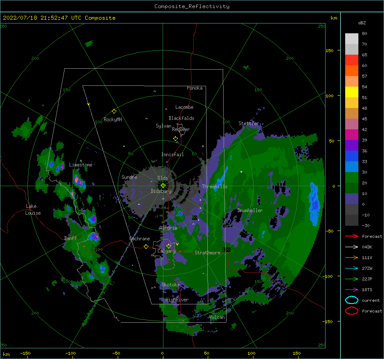Screen dimensions: 384x359
Task: Select the Stettler label
Action: [249, 123]
